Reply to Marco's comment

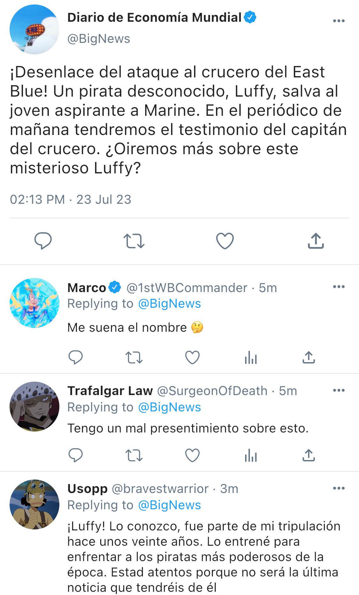[76, 357]
